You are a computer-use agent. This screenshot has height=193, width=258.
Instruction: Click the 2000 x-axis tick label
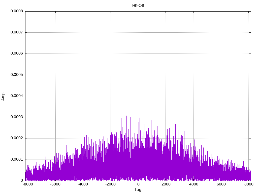[166, 184]
